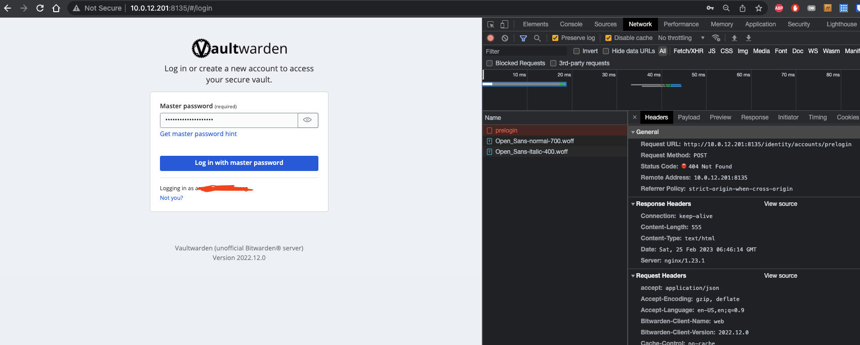Filter requests by CSS type

(726, 51)
